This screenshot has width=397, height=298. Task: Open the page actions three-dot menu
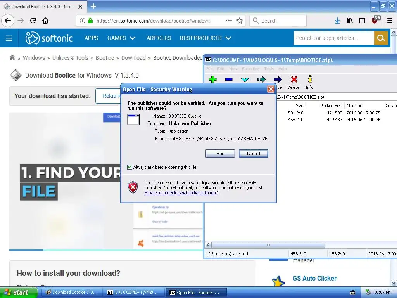pos(229,21)
